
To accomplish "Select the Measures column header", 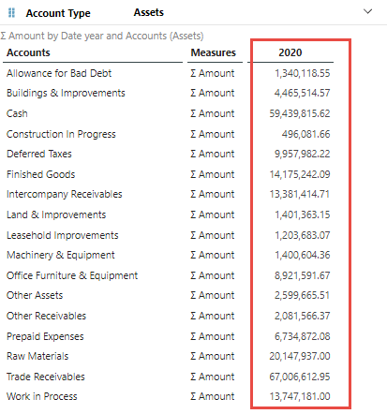I will pyautogui.click(x=214, y=52).
